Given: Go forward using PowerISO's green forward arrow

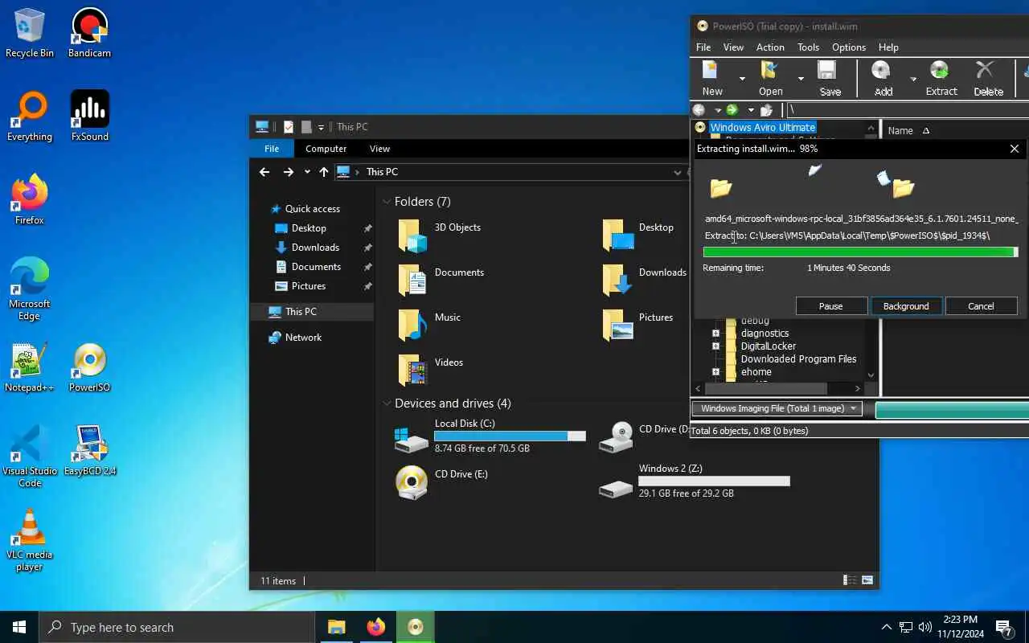Looking at the screenshot, I should (x=732, y=110).
